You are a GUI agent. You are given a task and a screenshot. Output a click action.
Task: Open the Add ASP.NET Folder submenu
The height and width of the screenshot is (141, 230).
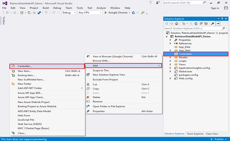47,88
